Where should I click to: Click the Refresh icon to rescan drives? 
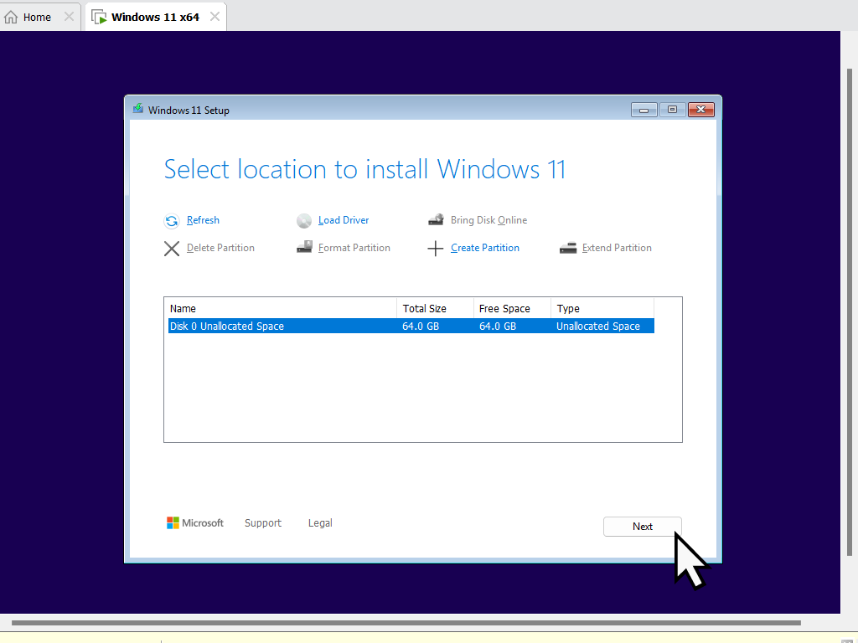(x=172, y=220)
